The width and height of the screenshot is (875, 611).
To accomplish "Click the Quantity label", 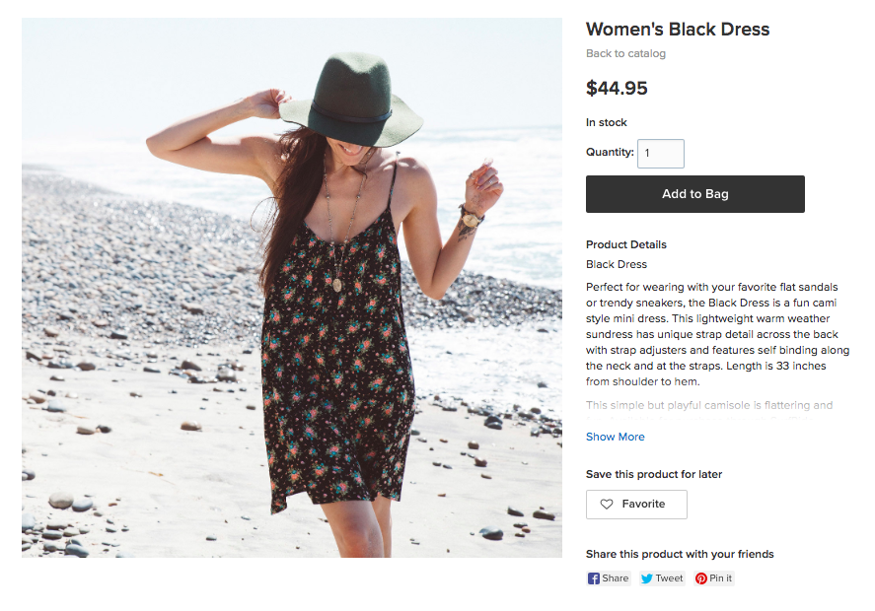I will click(610, 153).
